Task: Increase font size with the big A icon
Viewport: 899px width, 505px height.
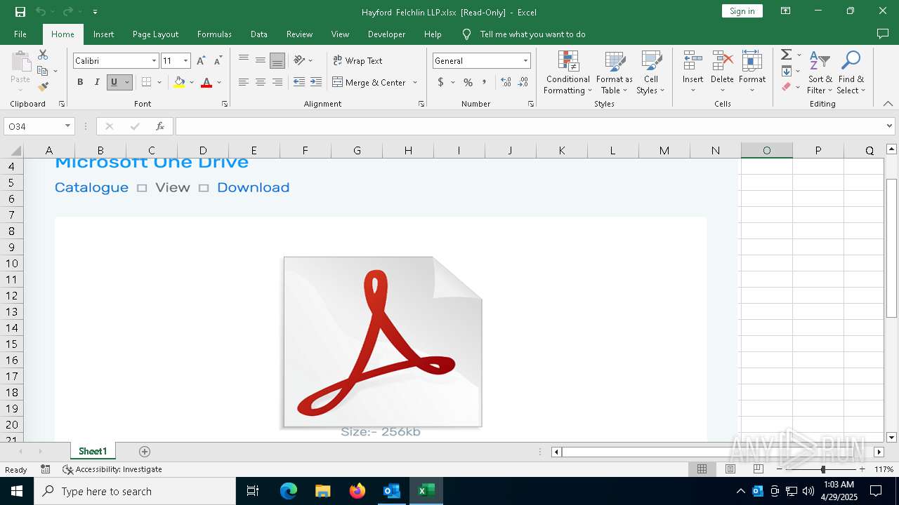Action: tap(201, 61)
